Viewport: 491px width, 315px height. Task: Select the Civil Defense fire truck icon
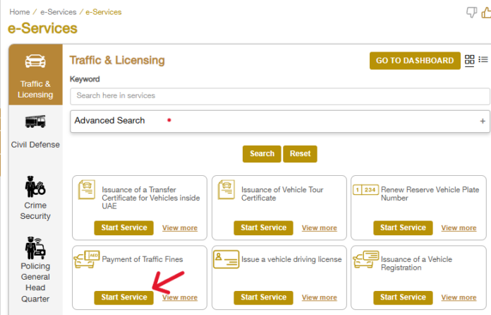point(35,121)
